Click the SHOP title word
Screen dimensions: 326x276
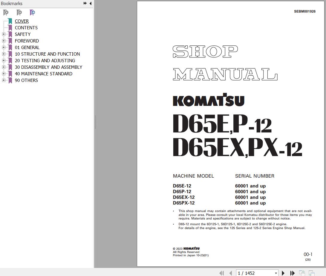click(x=205, y=51)
